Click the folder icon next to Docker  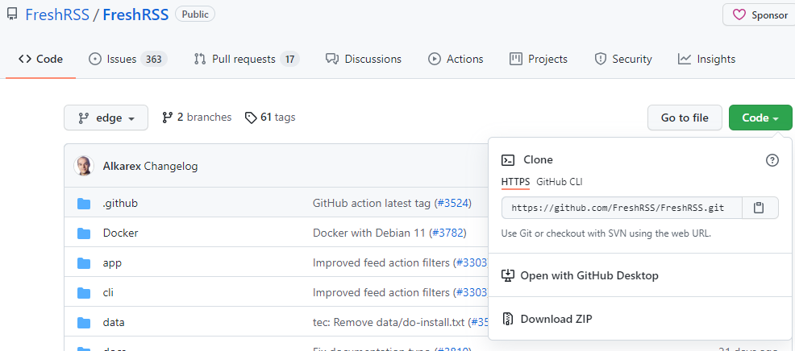click(84, 233)
